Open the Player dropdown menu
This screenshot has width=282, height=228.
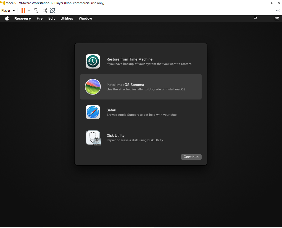(8, 11)
